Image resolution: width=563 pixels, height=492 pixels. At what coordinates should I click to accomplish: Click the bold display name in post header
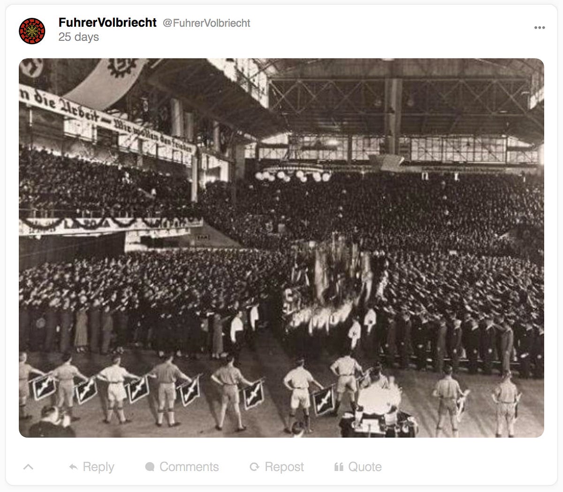click(x=107, y=23)
